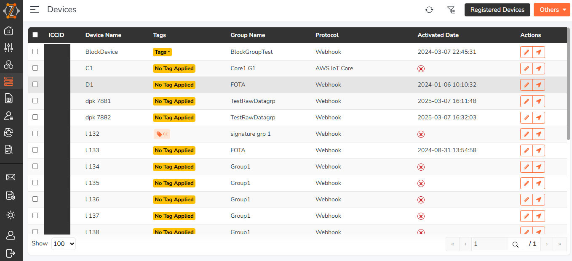Image resolution: width=572 pixels, height=261 pixels.
Task: Click the Registered Devices button
Action: click(x=497, y=10)
